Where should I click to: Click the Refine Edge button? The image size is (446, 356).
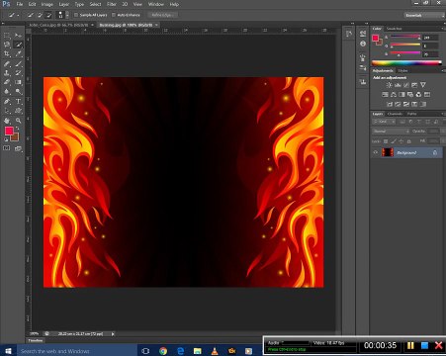tap(162, 15)
